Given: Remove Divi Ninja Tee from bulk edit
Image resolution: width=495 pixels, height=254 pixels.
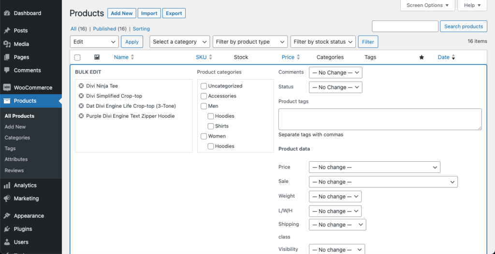Looking at the screenshot, I should (81, 86).
